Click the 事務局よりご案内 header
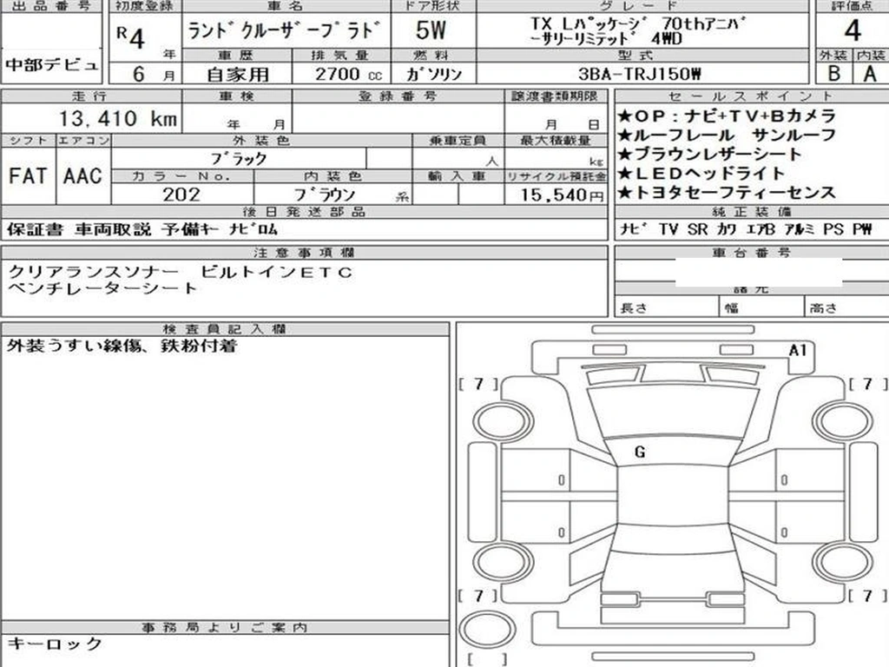The width and height of the screenshot is (889, 667). pyautogui.click(x=224, y=627)
